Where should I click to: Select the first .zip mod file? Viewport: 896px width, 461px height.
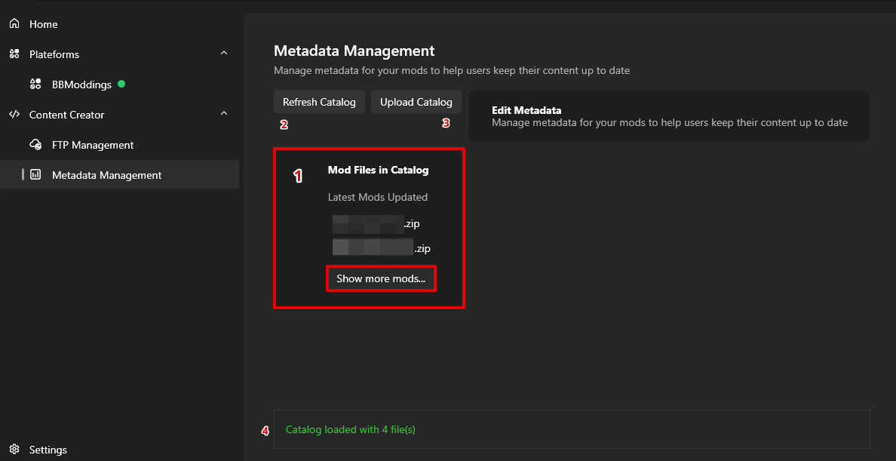tap(376, 224)
